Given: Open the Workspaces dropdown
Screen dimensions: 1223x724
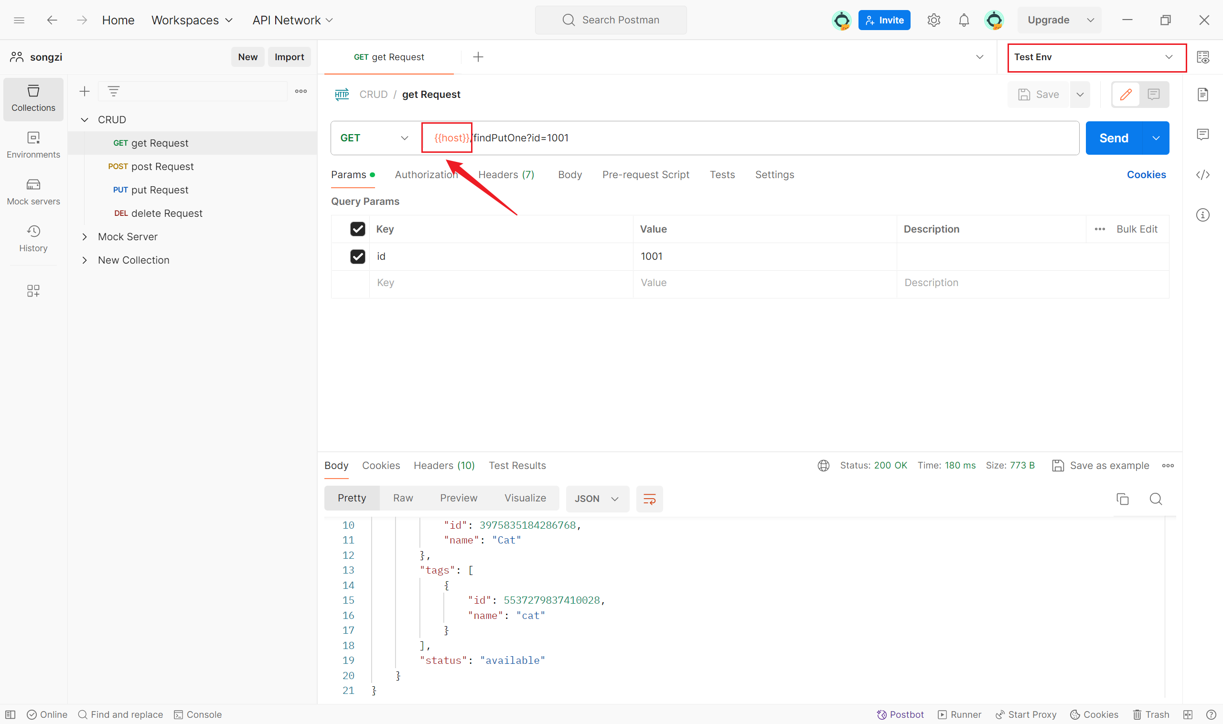Looking at the screenshot, I should [192, 20].
